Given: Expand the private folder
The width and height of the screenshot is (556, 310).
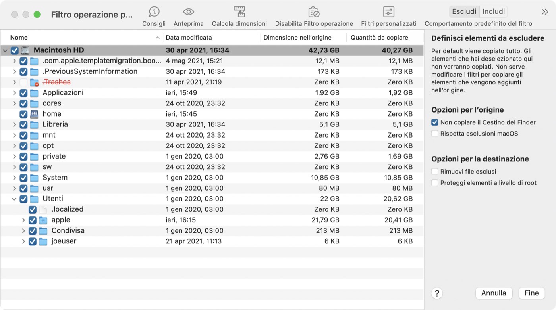Looking at the screenshot, I should 14,157.
